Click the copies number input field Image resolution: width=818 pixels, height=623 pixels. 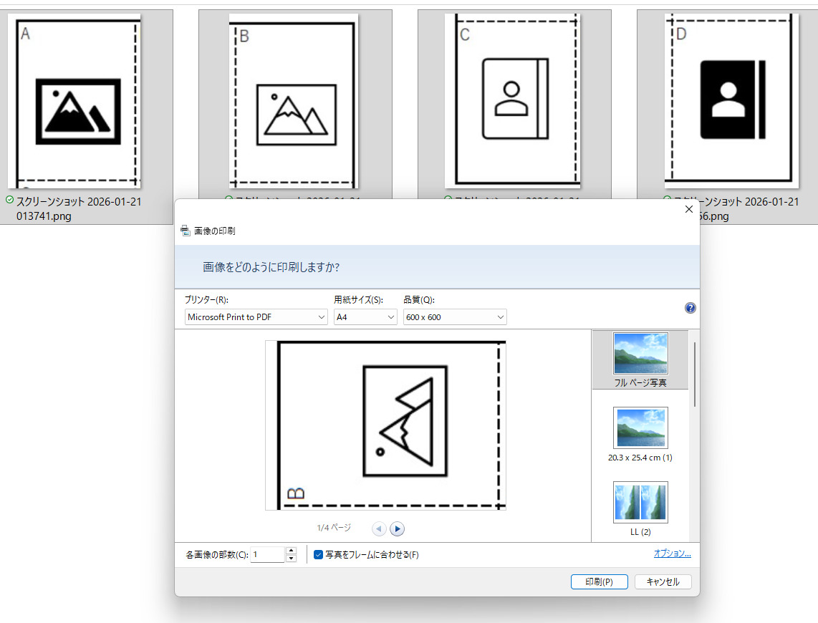pos(267,554)
